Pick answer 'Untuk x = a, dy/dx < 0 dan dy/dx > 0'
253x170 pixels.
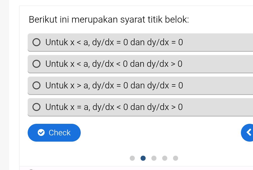pyautogui.click(x=113, y=107)
